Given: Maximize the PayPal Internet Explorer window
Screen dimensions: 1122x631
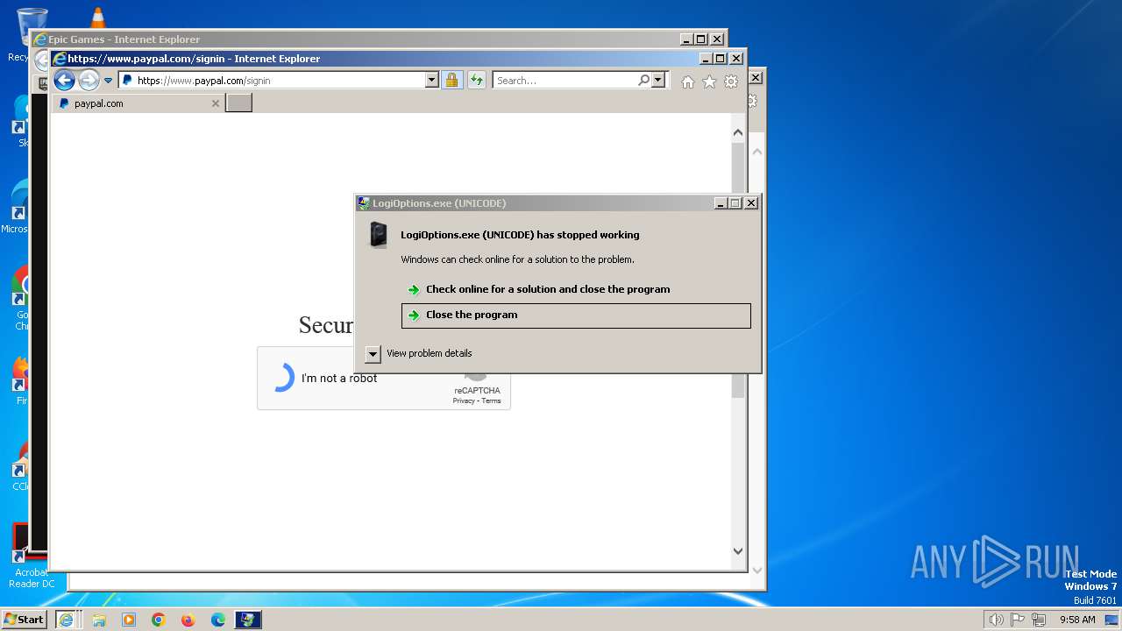Looking at the screenshot, I should click(x=720, y=59).
